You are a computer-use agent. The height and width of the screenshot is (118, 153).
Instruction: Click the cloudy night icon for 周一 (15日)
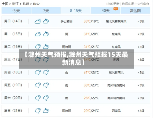click(46, 34)
